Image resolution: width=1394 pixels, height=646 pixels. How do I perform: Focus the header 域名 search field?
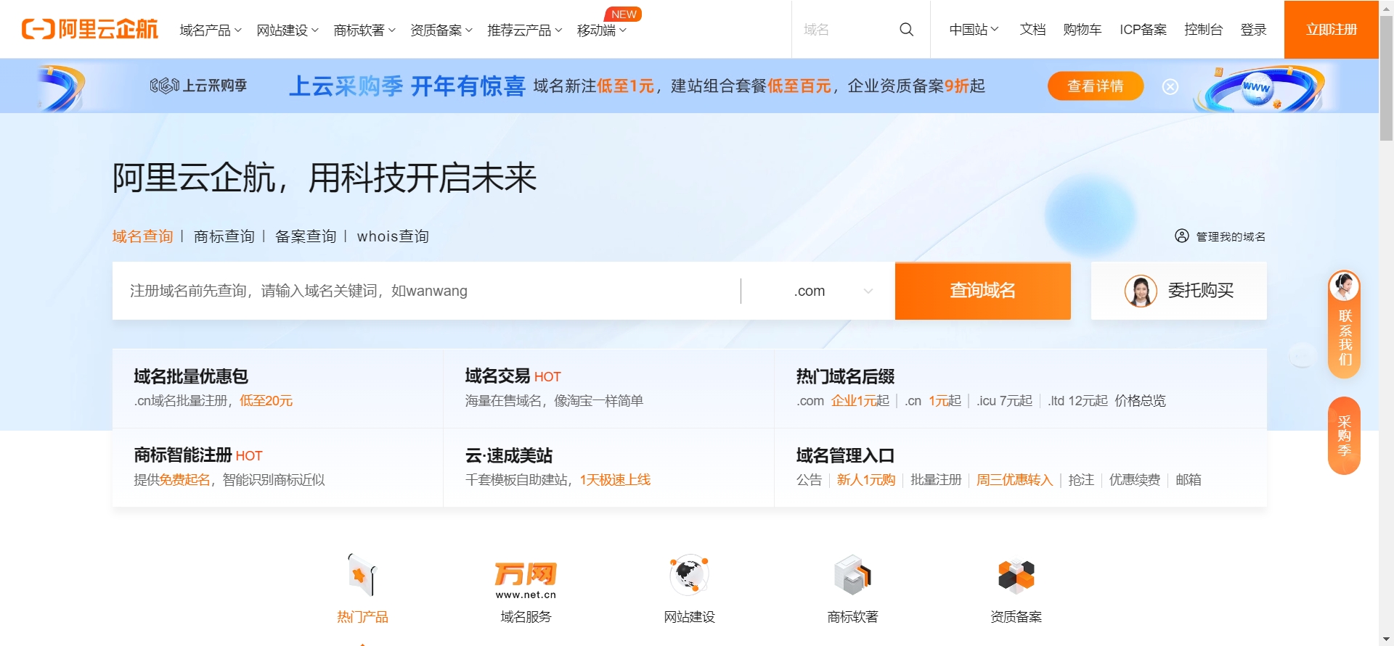coord(846,29)
